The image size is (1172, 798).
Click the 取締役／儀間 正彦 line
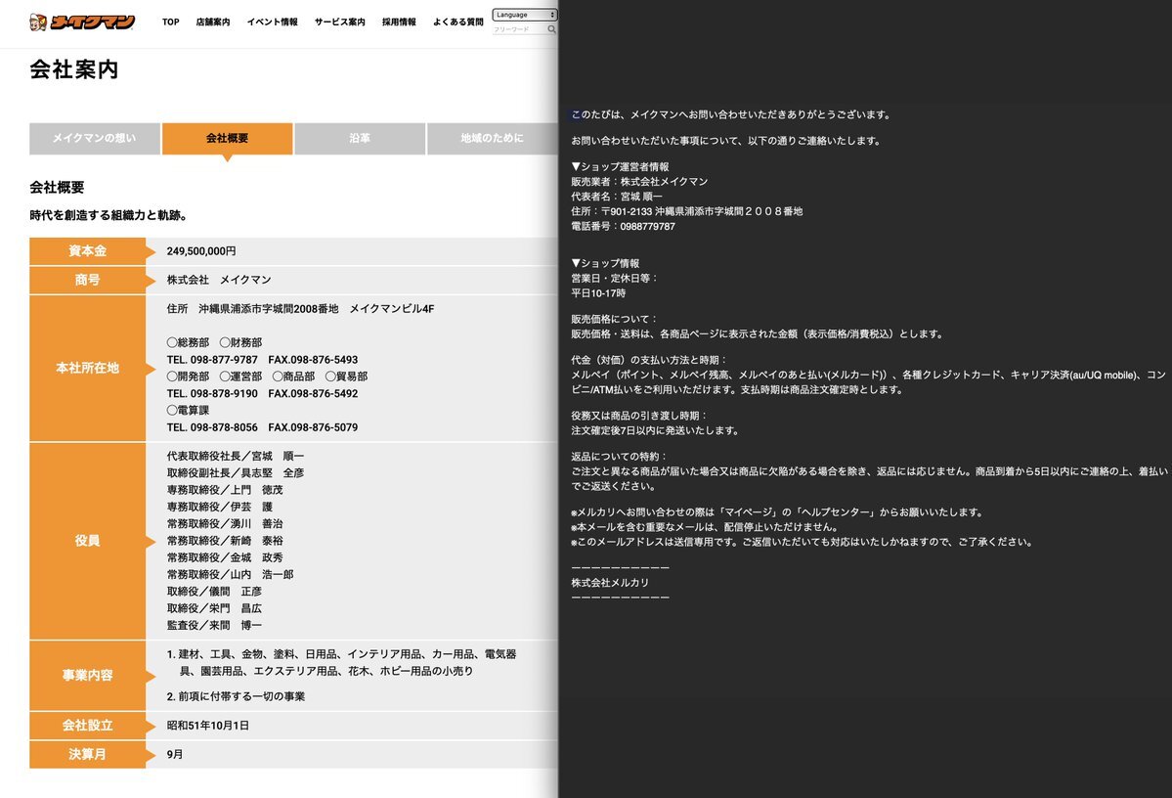(x=214, y=592)
